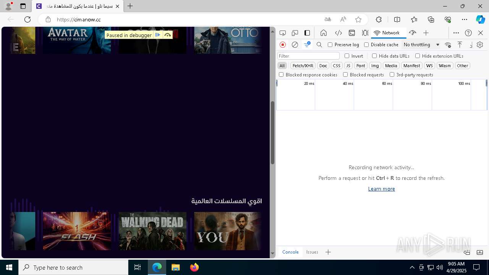Image resolution: width=489 pixels, height=275 pixels.
Task: Activate the inspect element picker tool
Action: (283, 33)
